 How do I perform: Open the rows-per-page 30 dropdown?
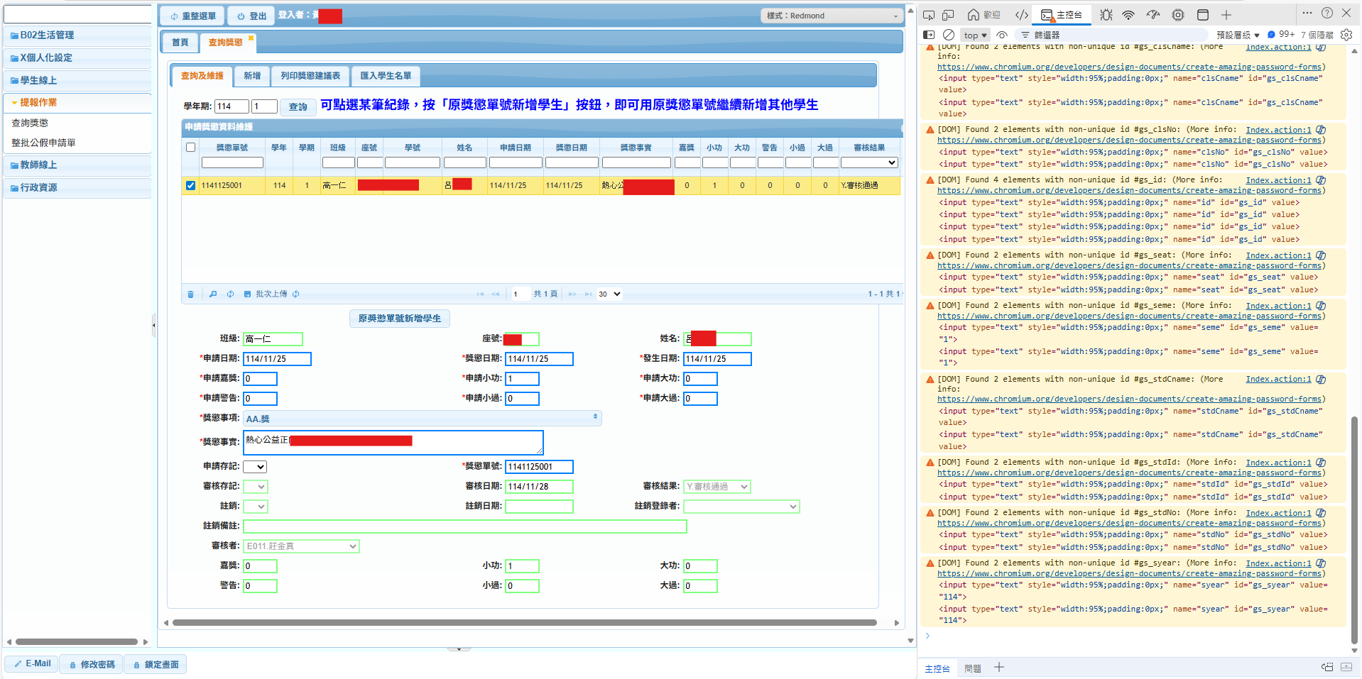(x=609, y=294)
